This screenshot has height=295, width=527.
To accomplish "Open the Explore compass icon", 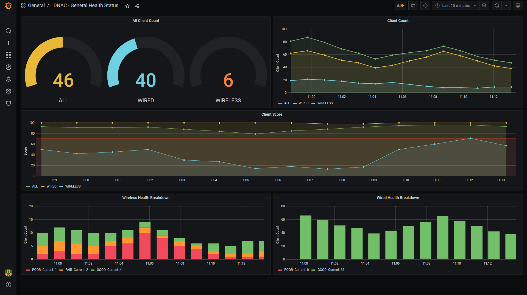I will (9, 67).
